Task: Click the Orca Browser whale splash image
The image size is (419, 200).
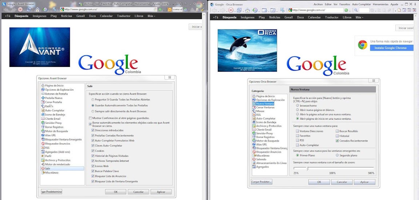Action: coord(247,51)
